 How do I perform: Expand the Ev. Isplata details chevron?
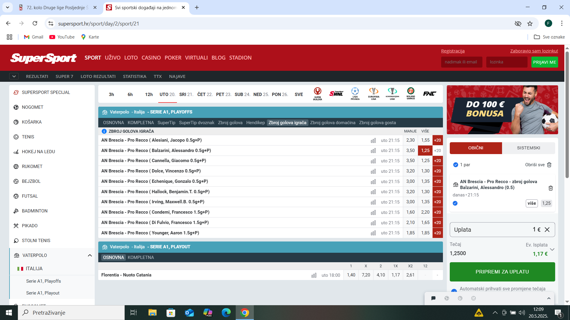(x=552, y=249)
